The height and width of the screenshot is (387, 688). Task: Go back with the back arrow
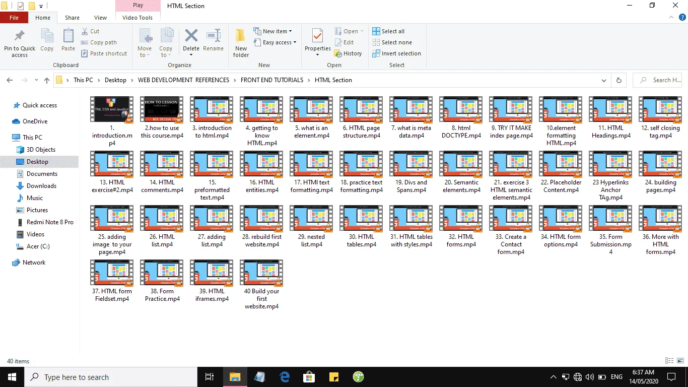click(10, 80)
